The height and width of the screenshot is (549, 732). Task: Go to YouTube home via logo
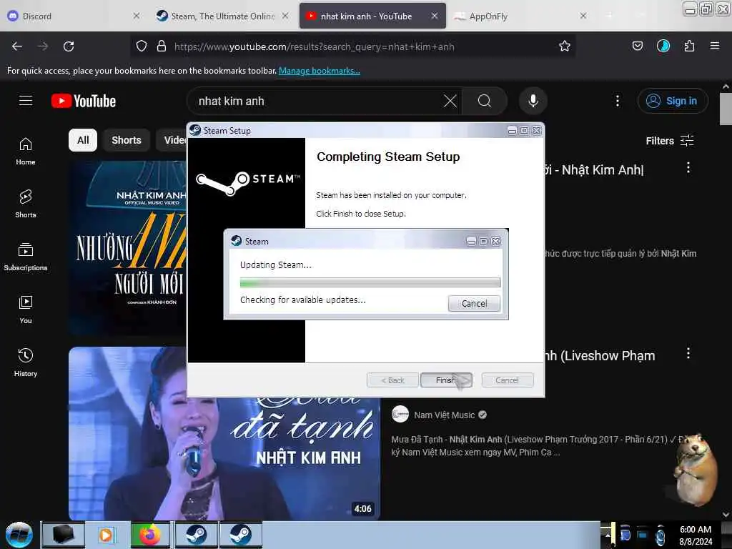tap(84, 101)
